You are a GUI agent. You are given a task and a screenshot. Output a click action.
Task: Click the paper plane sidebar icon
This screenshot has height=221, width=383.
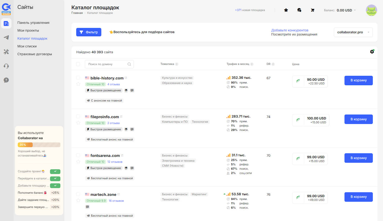point(6,38)
